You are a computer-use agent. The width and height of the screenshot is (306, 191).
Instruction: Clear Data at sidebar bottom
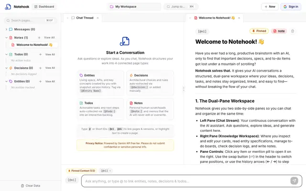click(x=31, y=186)
